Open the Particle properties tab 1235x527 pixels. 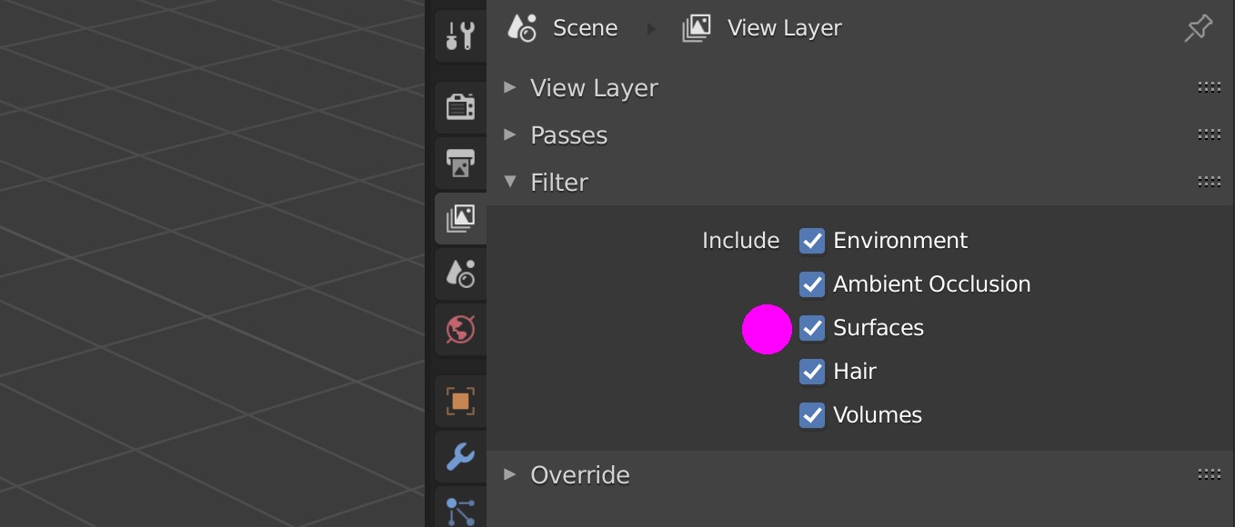(459, 512)
